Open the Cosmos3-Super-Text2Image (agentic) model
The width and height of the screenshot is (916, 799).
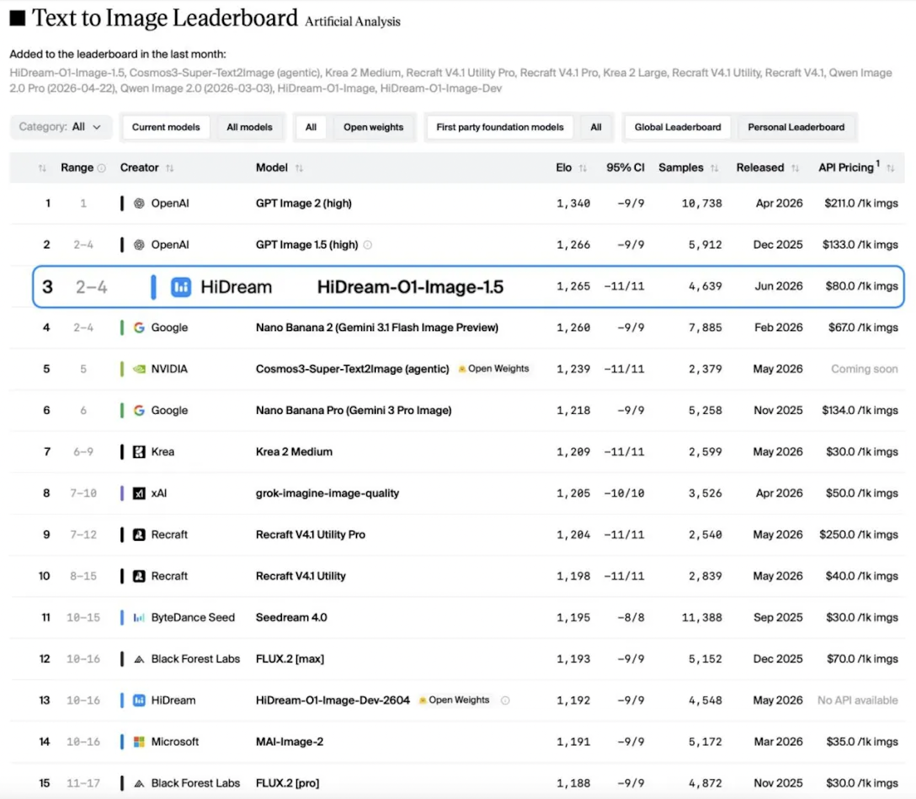(x=352, y=369)
